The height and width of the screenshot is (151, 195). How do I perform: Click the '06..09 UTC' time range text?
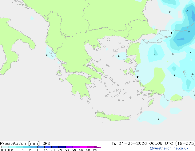pos(161,144)
